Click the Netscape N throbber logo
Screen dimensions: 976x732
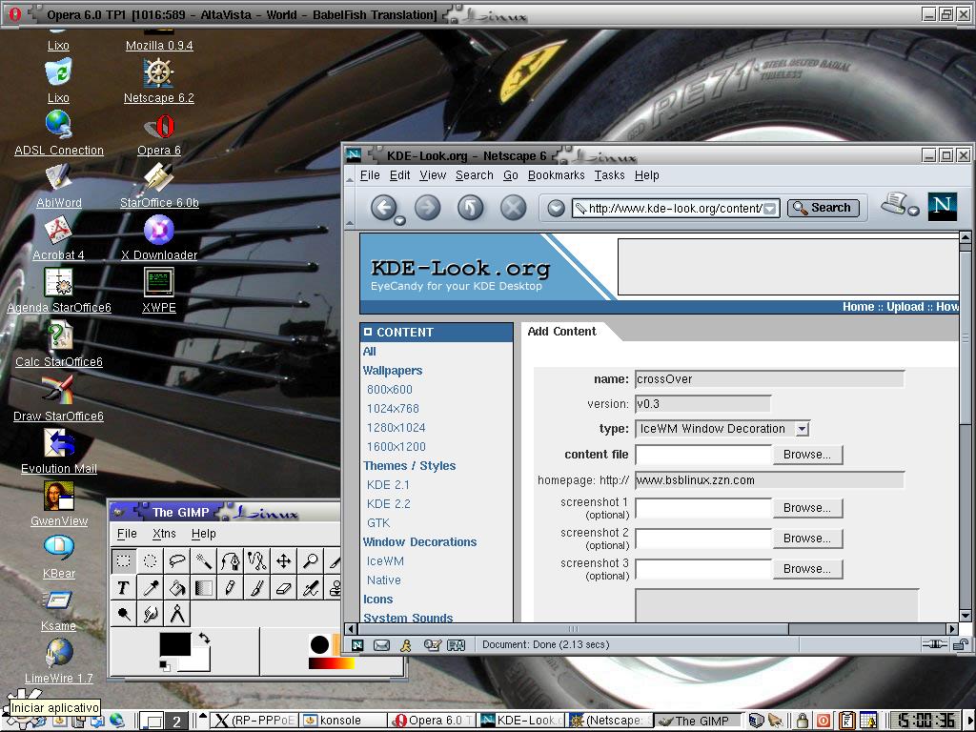coord(942,207)
